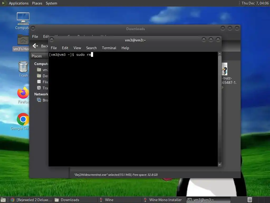Open the terminal Edit menu

tap(65, 48)
